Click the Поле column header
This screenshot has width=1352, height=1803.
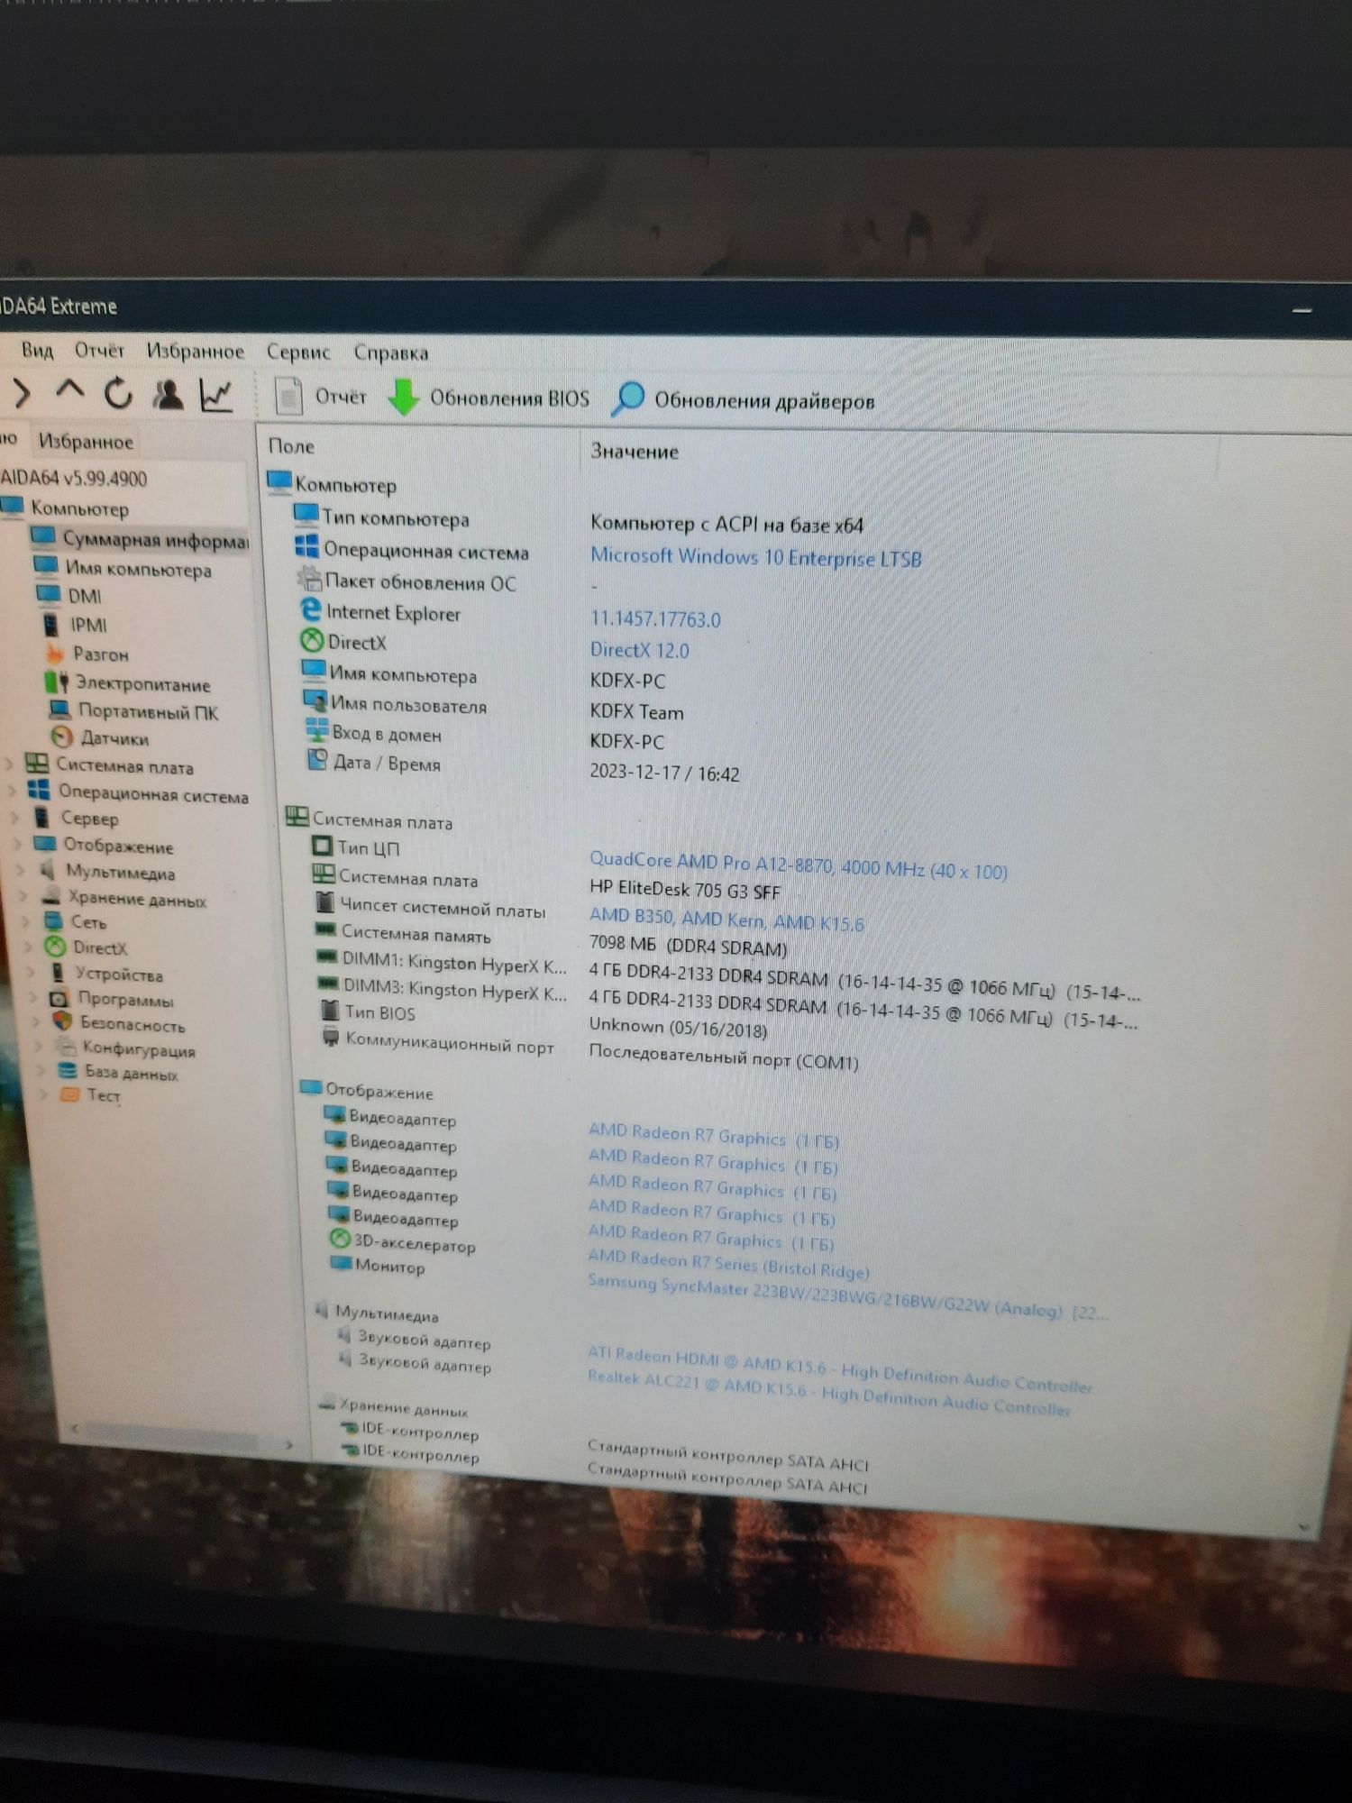click(x=292, y=446)
